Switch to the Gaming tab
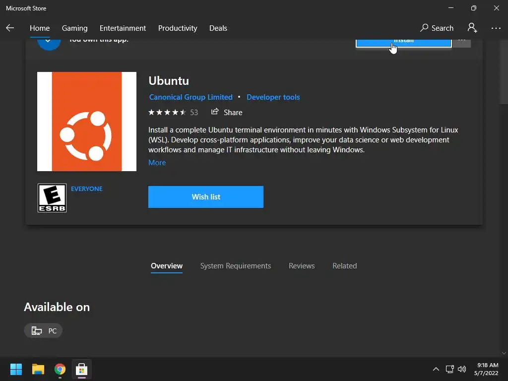The width and height of the screenshot is (508, 381). (74, 28)
